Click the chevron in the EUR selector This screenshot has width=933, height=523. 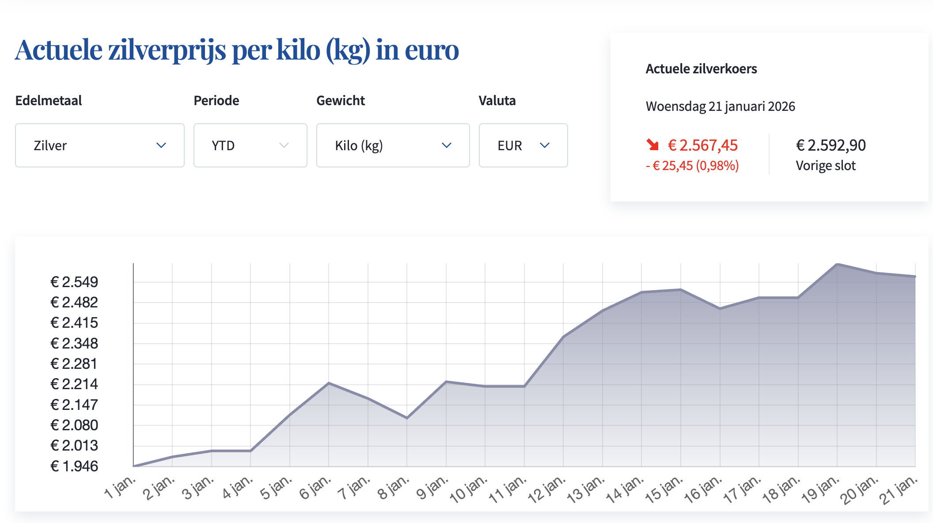click(x=545, y=145)
